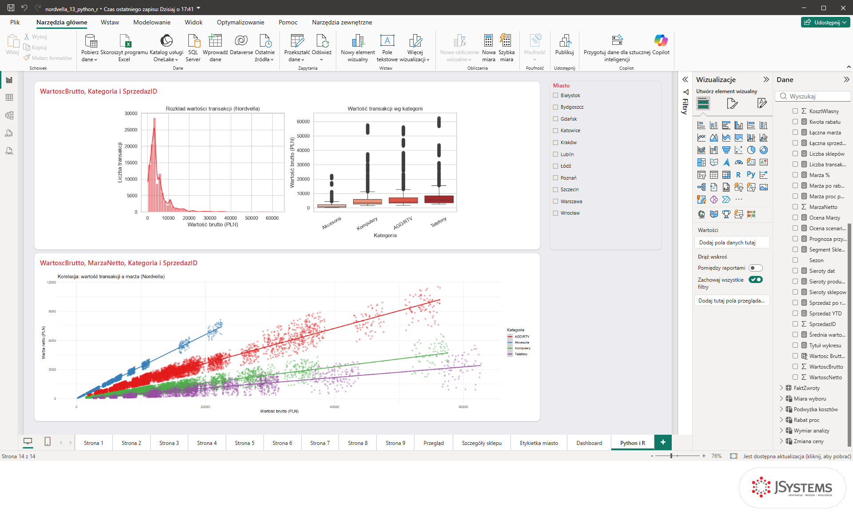853x515 pixels.
Task: Expand the FaktZwroty table
Action: (x=781, y=388)
